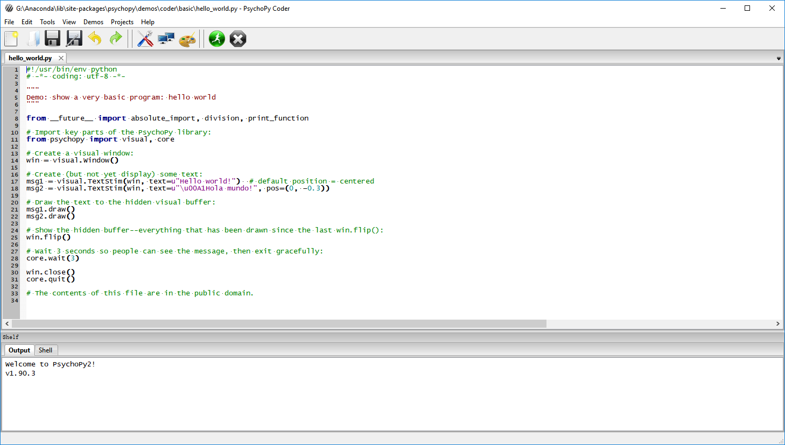Click the 'public domain' comment line
The height and width of the screenshot is (445, 785).
click(140, 293)
